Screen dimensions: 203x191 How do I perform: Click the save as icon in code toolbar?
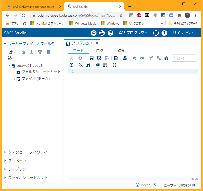tap(99, 58)
